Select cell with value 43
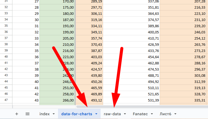The image size is (208, 119). click(x=26, y=100)
